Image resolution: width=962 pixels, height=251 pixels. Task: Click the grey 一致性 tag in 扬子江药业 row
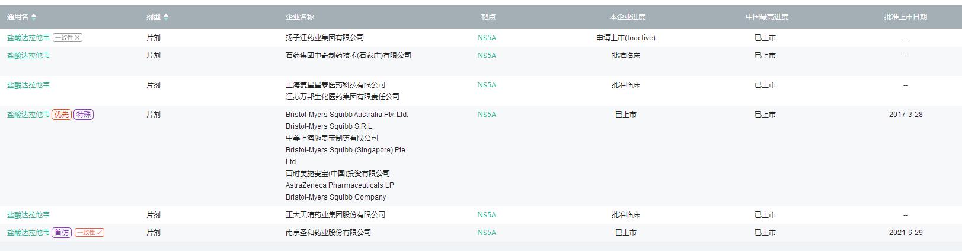[68, 38]
